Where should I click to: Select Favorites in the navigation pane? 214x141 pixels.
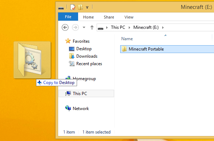[x=81, y=41]
